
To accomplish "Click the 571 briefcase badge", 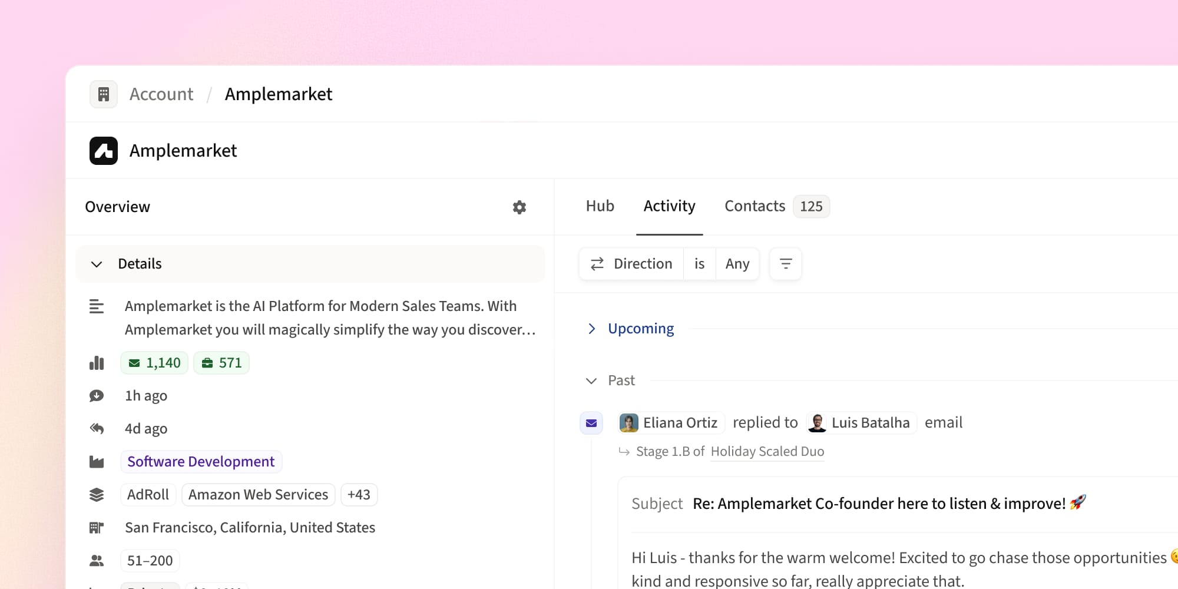I will point(221,363).
